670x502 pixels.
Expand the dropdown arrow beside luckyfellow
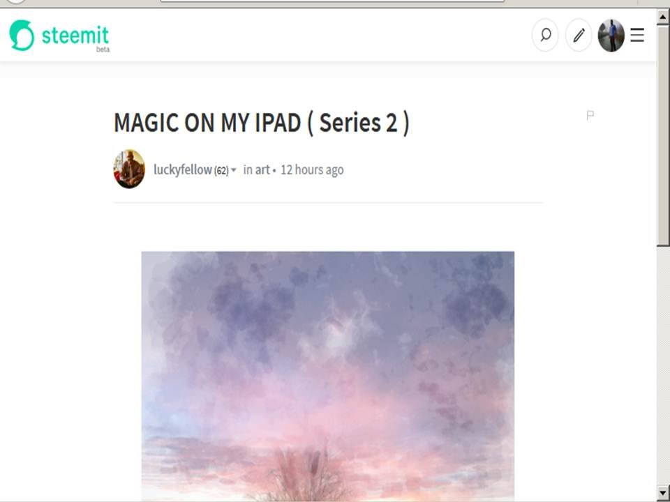pyautogui.click(x=233, y=170)
